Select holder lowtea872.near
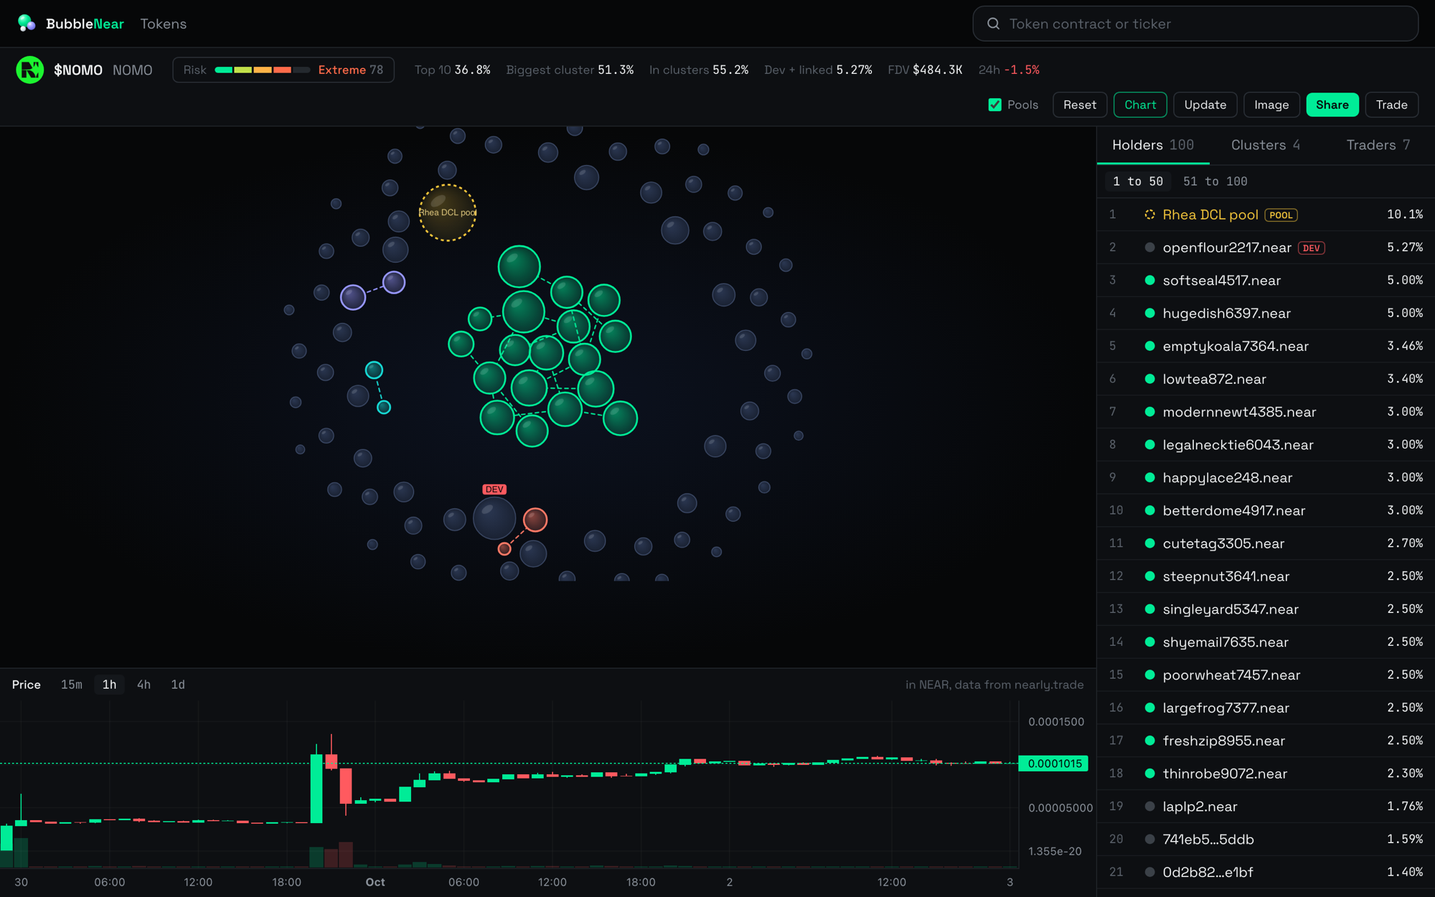1435x897 pixels. tap(1266, 379)
